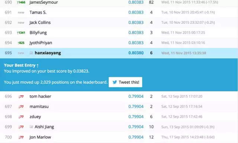Click the green up 1341 indicator for BillyFung
Screen dimensions: 238x143
tap(21, 33)
